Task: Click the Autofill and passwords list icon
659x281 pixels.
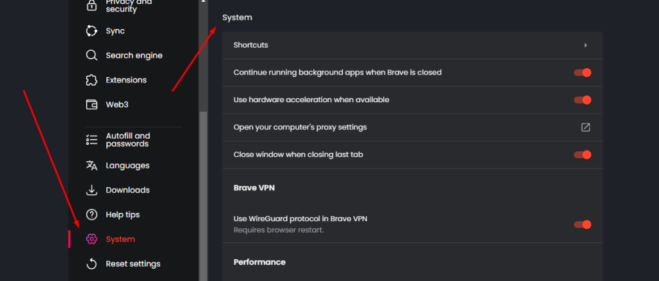Action: click(91, 140)
